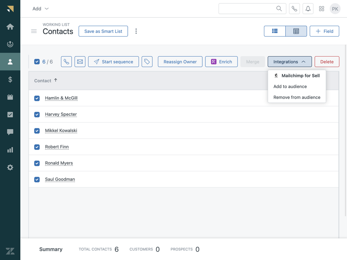347x260 pixels.
Task: Call selected contacts using the phone toolbar icon
Action: (66, 62)
